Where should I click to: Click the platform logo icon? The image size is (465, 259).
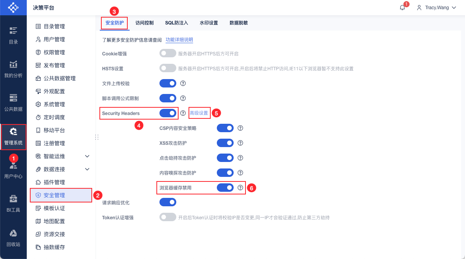(13, 8)
